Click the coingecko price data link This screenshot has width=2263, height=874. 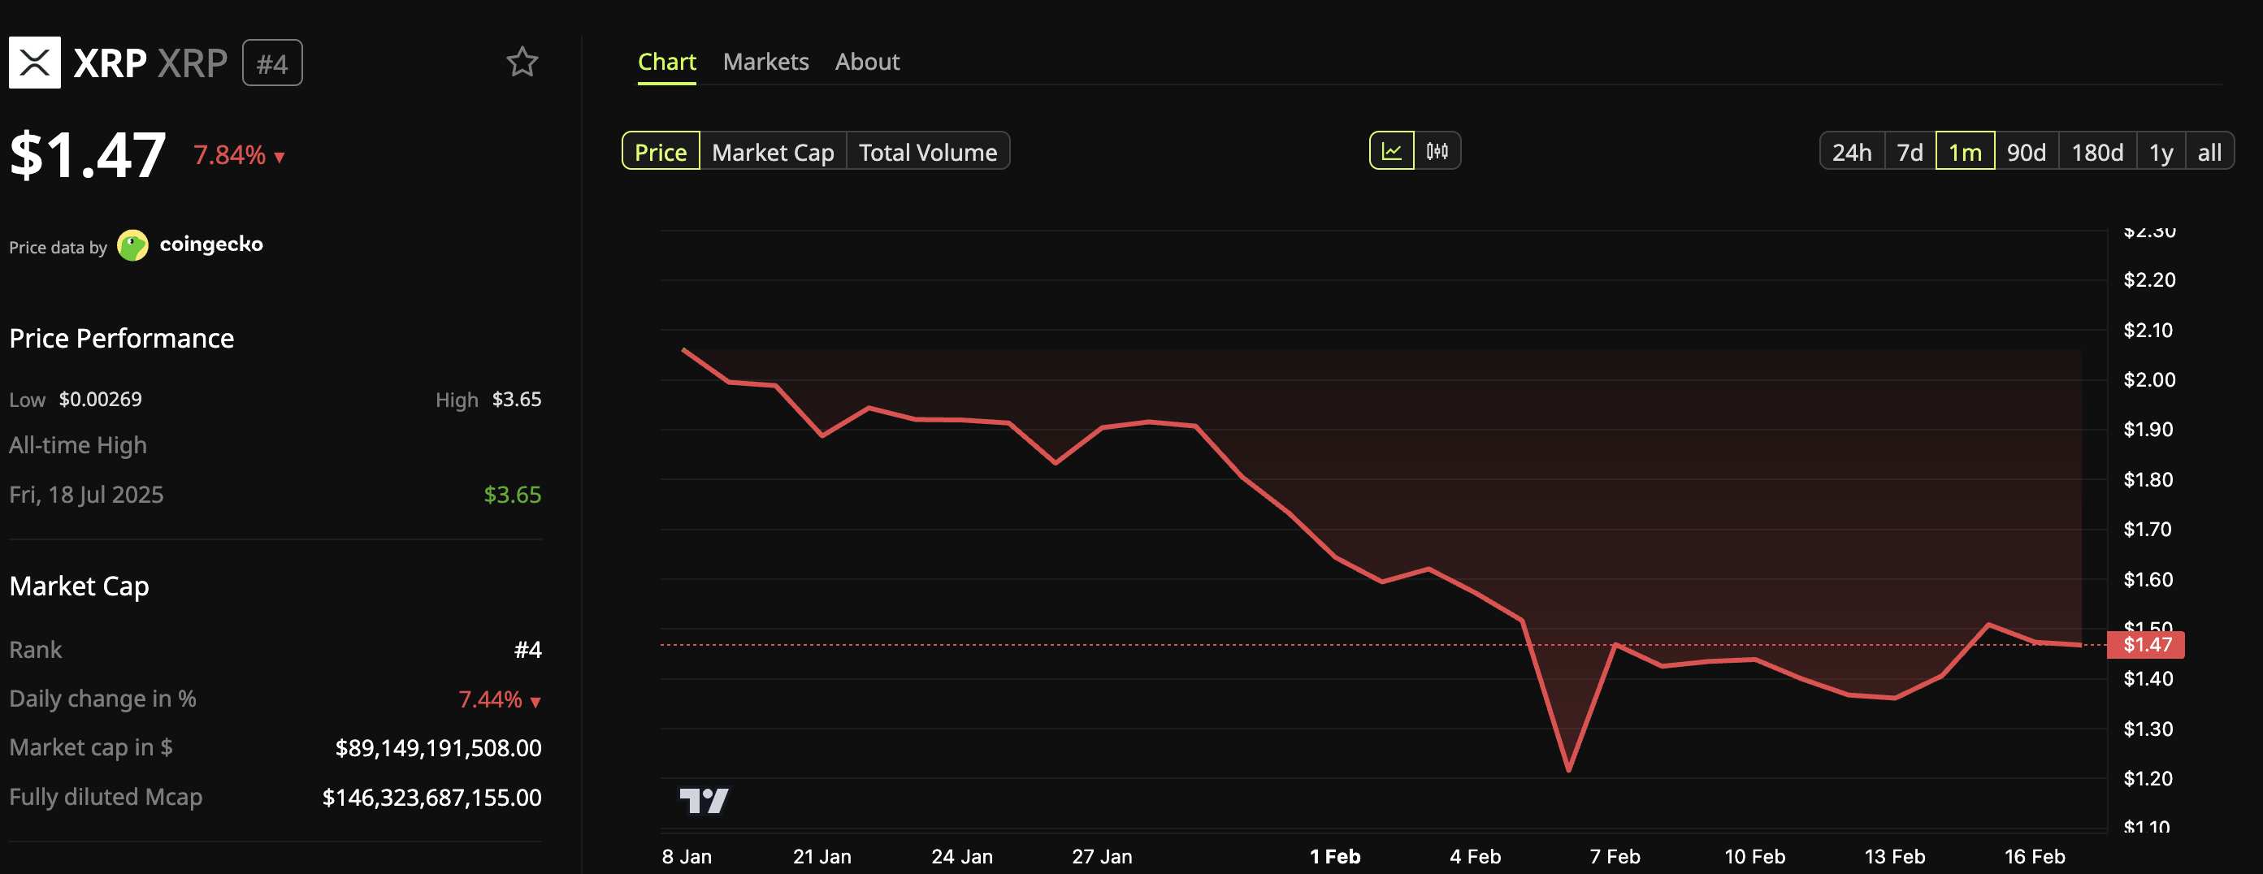pos(210,244)
